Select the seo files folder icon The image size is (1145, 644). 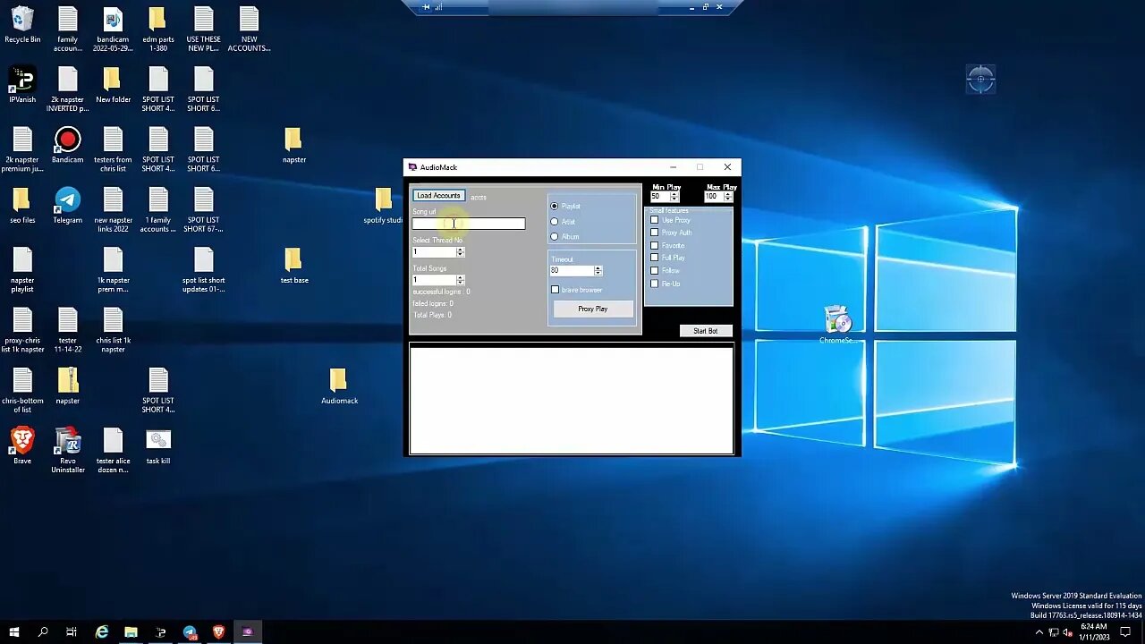point(22,205)
